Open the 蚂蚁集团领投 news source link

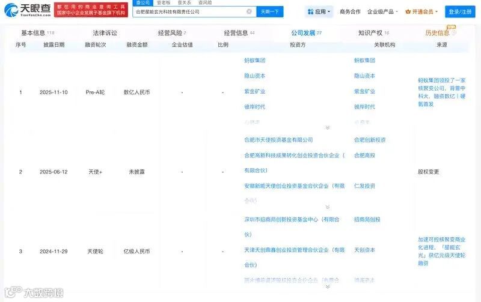pyautogui.click(x=442, y=92)
